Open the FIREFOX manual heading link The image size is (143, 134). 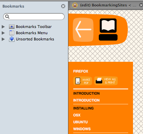[80, 71]
